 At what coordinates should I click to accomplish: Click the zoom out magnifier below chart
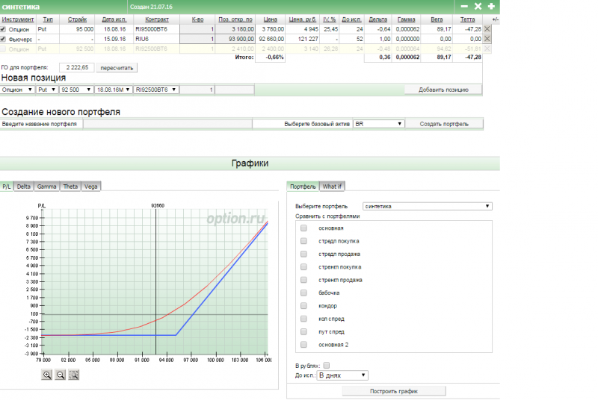61,375
